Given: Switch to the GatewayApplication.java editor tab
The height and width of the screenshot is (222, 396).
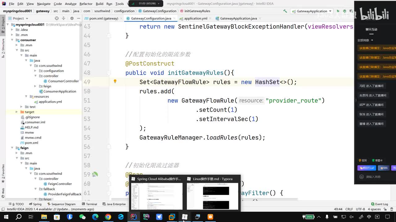Looking at the screenshot, I should [238, 18].
